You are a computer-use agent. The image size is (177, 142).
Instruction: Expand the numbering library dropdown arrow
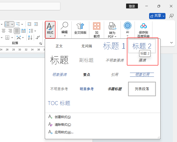[12, 24]
